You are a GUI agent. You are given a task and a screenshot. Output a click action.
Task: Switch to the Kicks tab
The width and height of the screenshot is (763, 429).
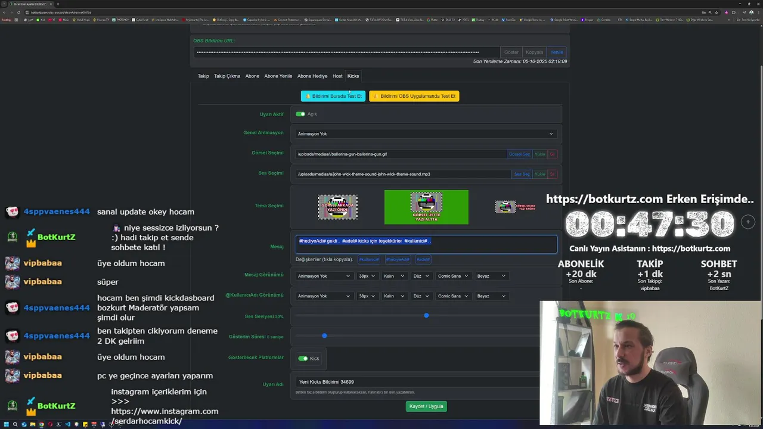[353, 76]
